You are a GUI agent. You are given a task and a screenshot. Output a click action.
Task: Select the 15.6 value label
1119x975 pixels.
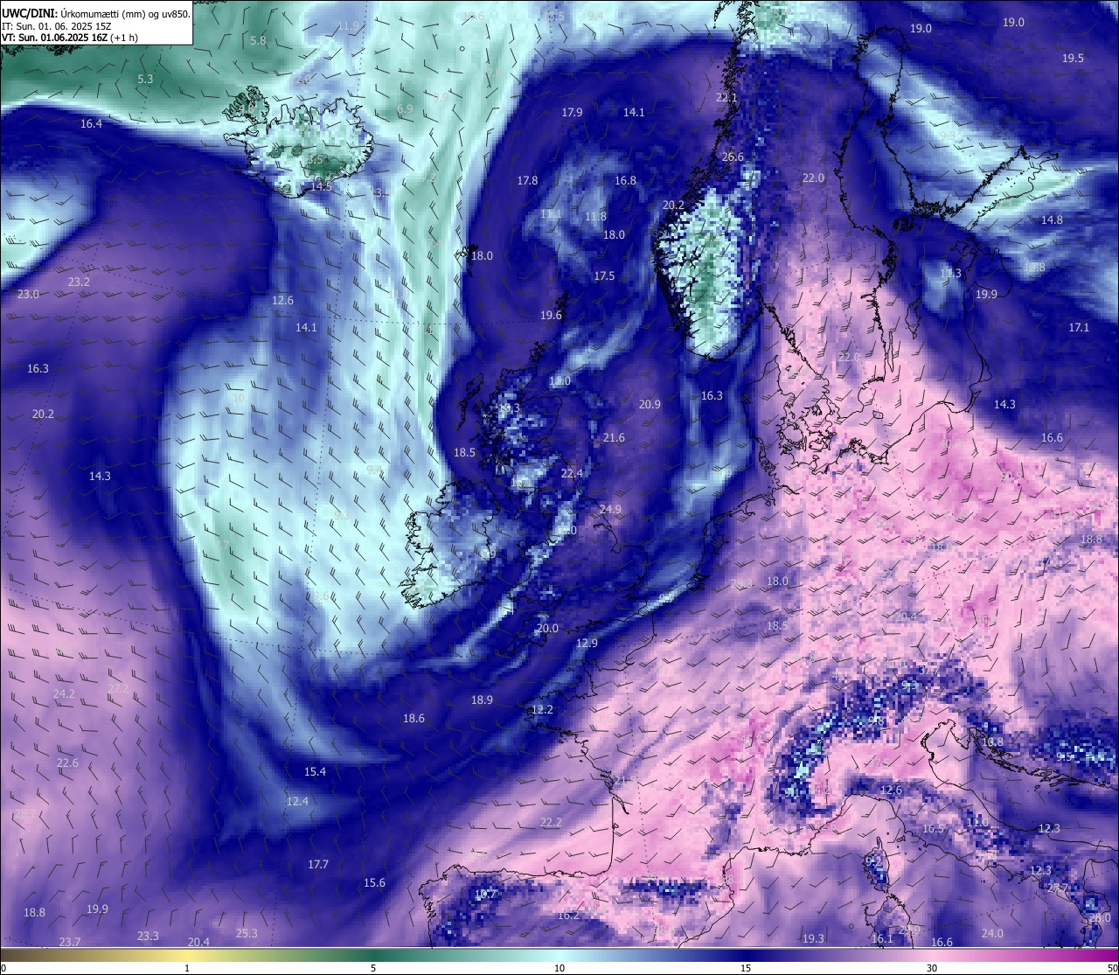click(374, 883)
